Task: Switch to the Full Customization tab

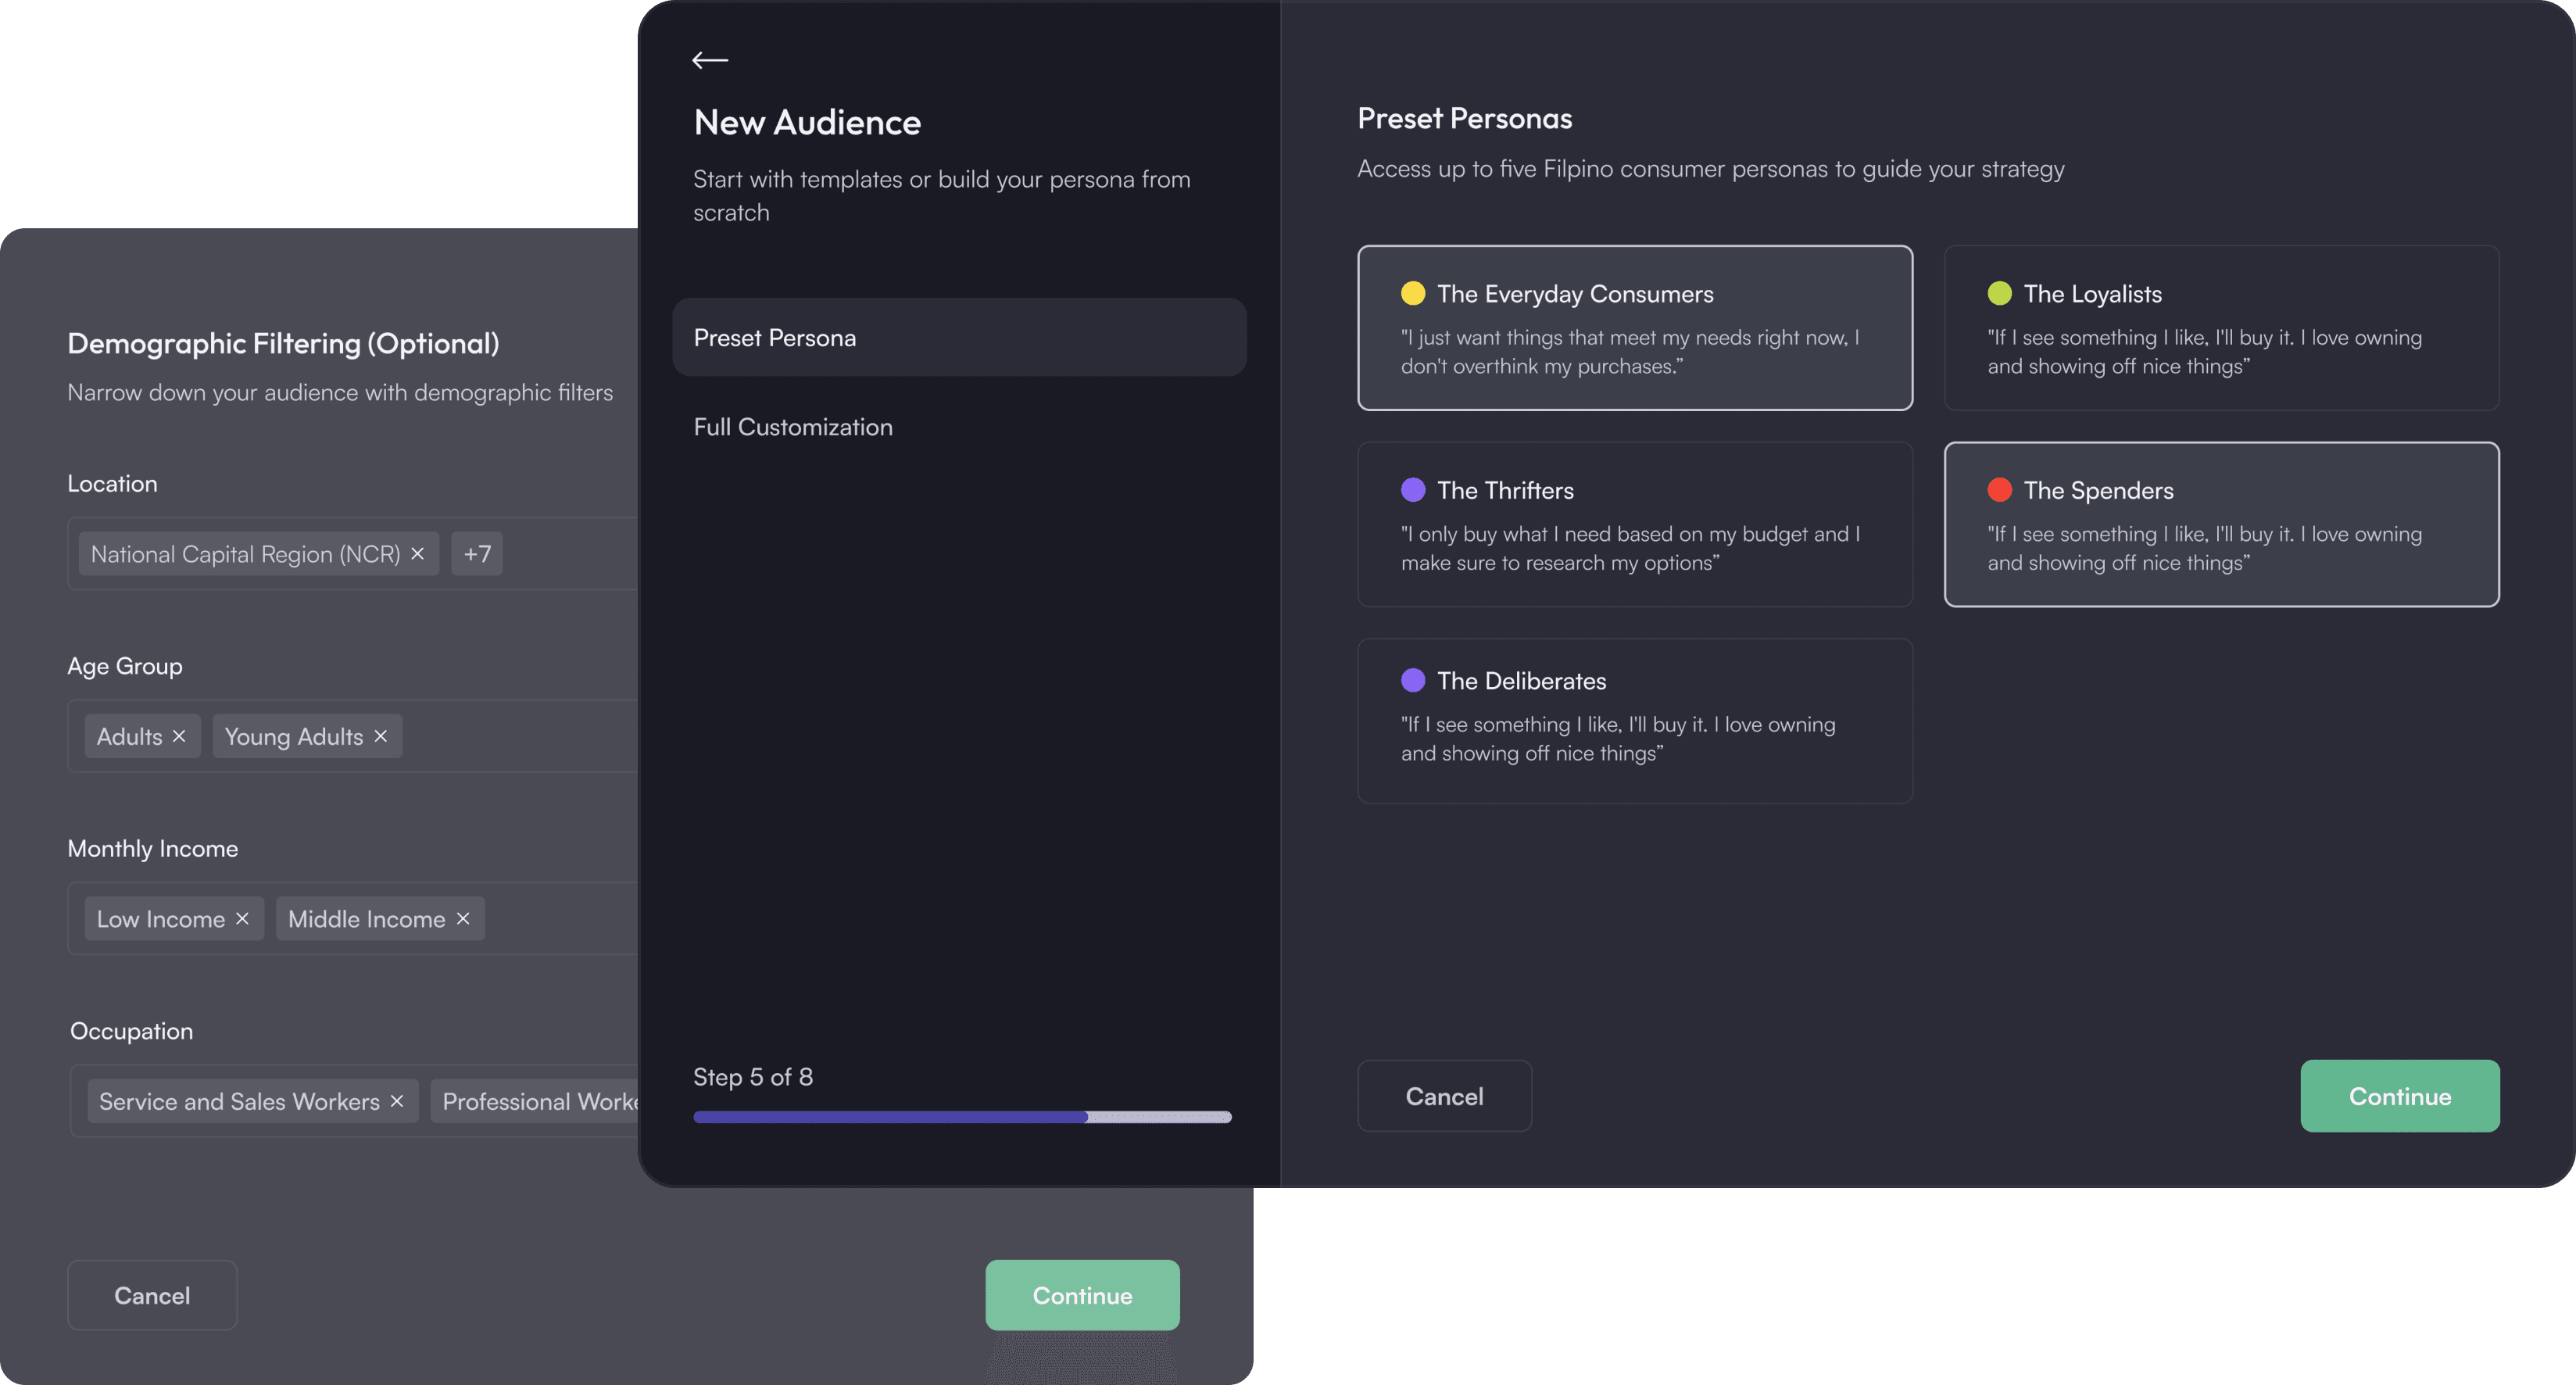Action: click(793, 427)
